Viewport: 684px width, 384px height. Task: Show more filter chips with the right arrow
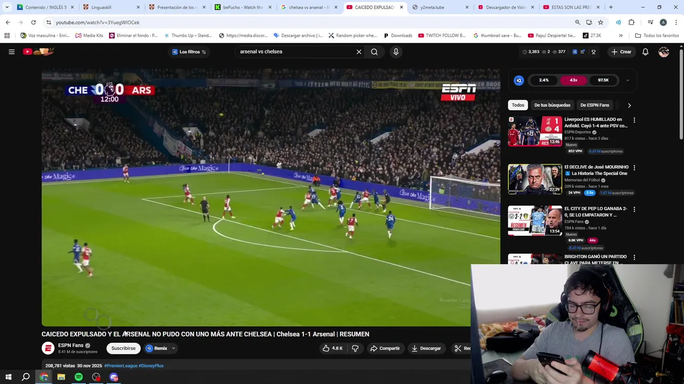click(629, 105)
